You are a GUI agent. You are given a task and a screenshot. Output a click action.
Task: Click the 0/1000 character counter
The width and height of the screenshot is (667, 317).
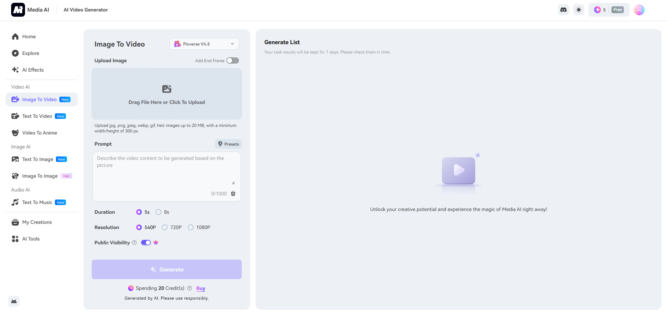pyautogui.click(x=219, y=194)
